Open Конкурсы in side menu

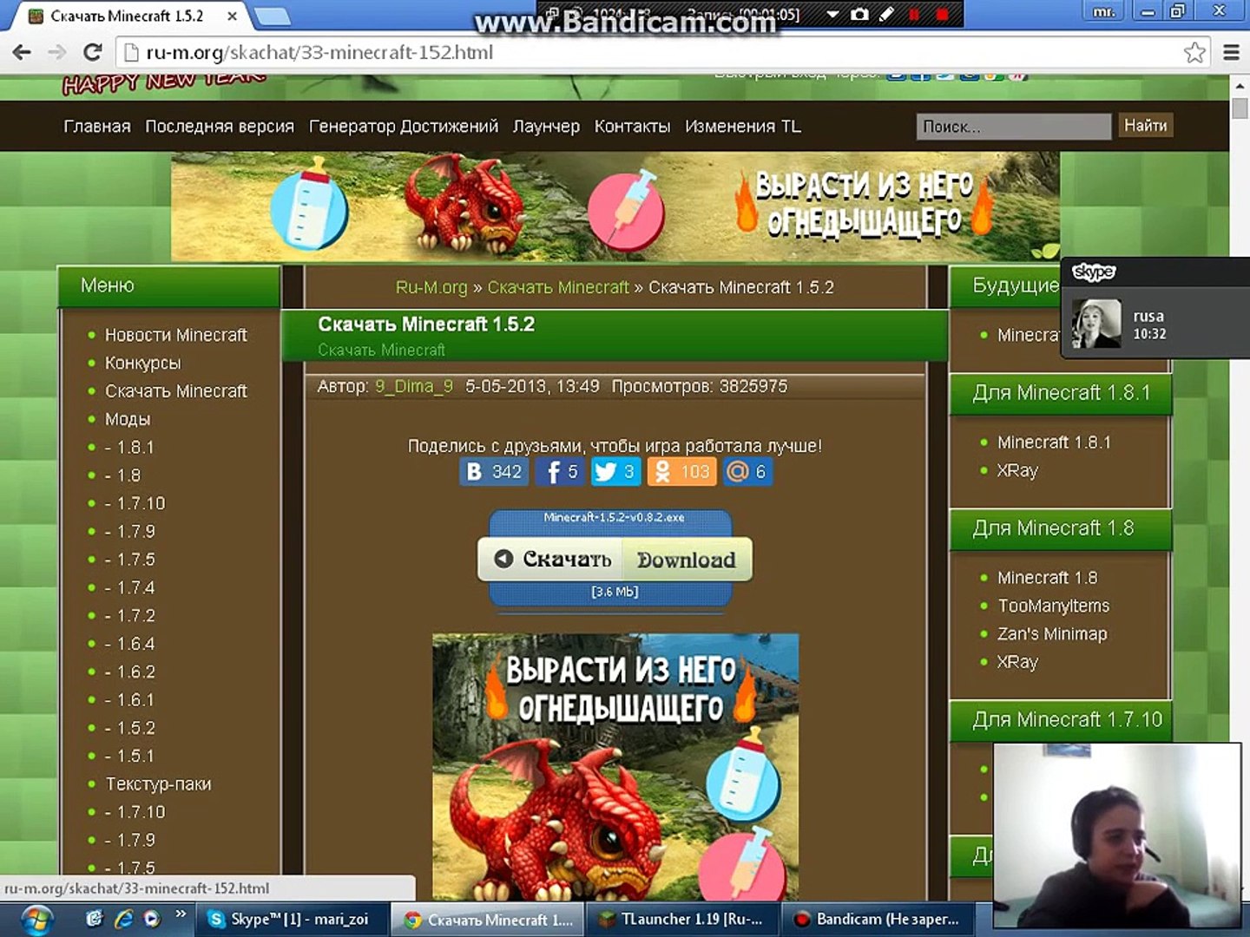(143, 363)
